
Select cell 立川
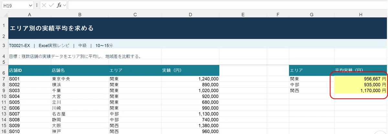click(x=80, y=102)
